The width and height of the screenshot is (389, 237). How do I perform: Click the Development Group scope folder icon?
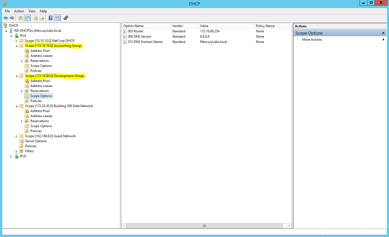pyautogui.click(x=21, y=76)
